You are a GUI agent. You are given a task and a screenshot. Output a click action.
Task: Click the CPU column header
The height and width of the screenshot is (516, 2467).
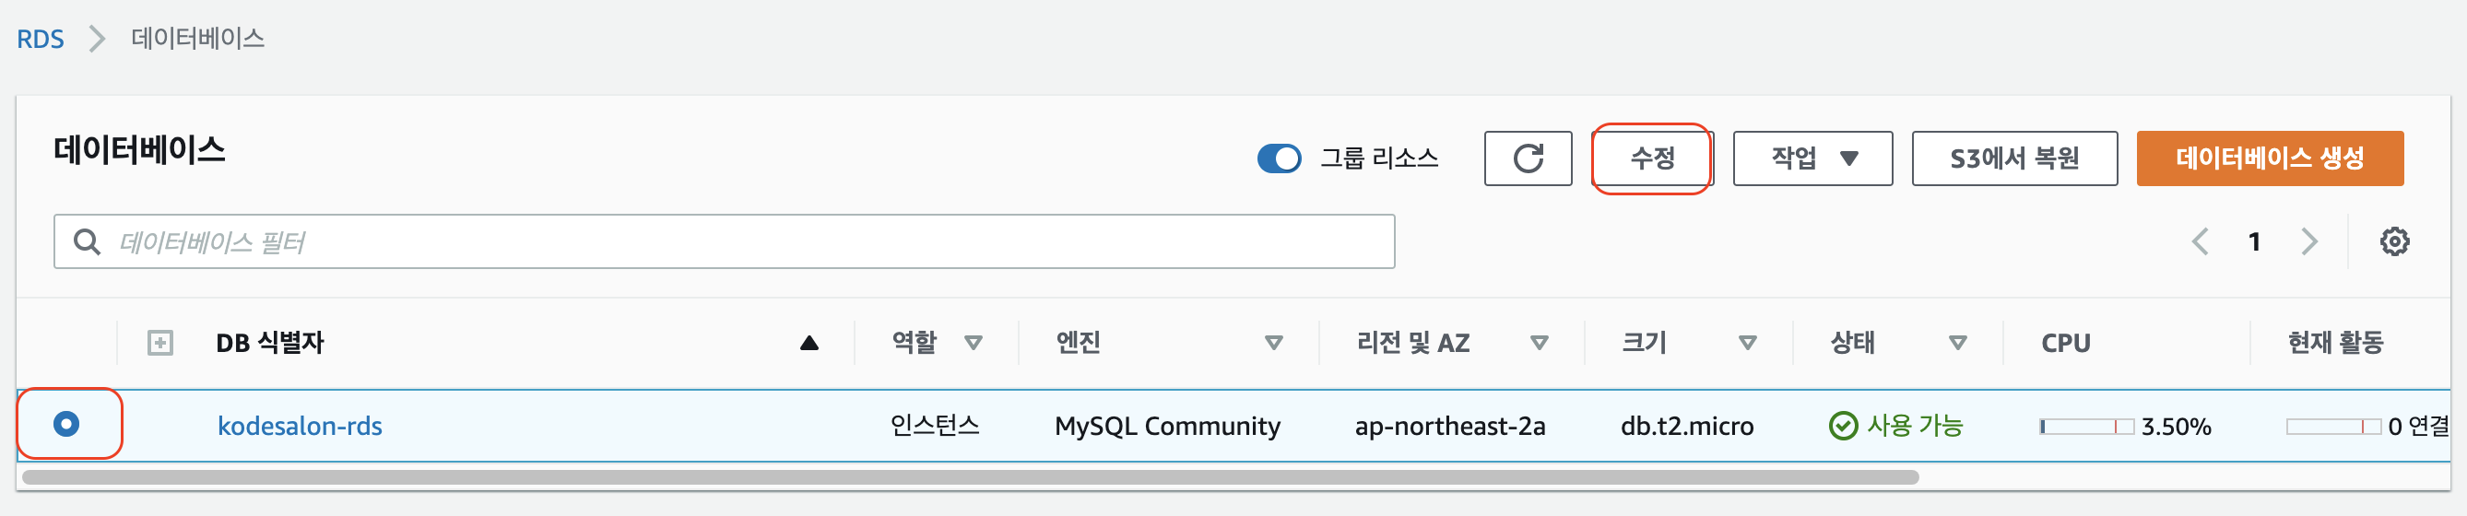(2065, 343)
